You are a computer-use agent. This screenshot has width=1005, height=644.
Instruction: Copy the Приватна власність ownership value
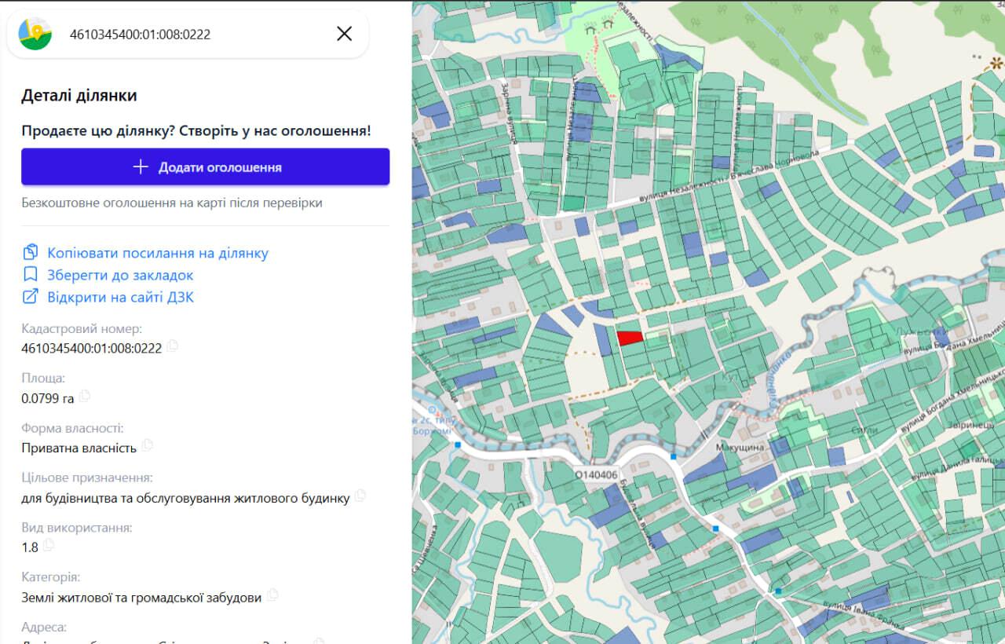148,445
